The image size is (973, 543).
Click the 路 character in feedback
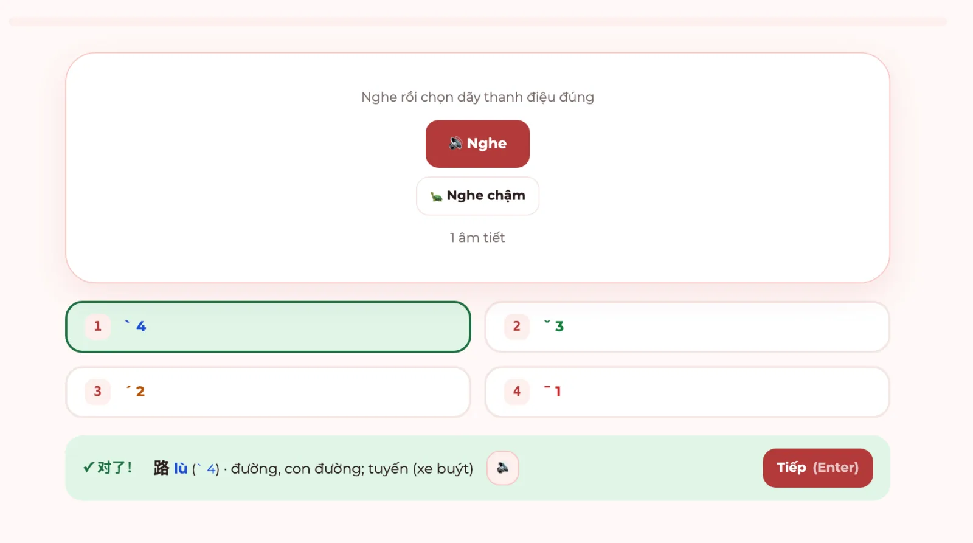pyautogui.click(x=161, y=468)
